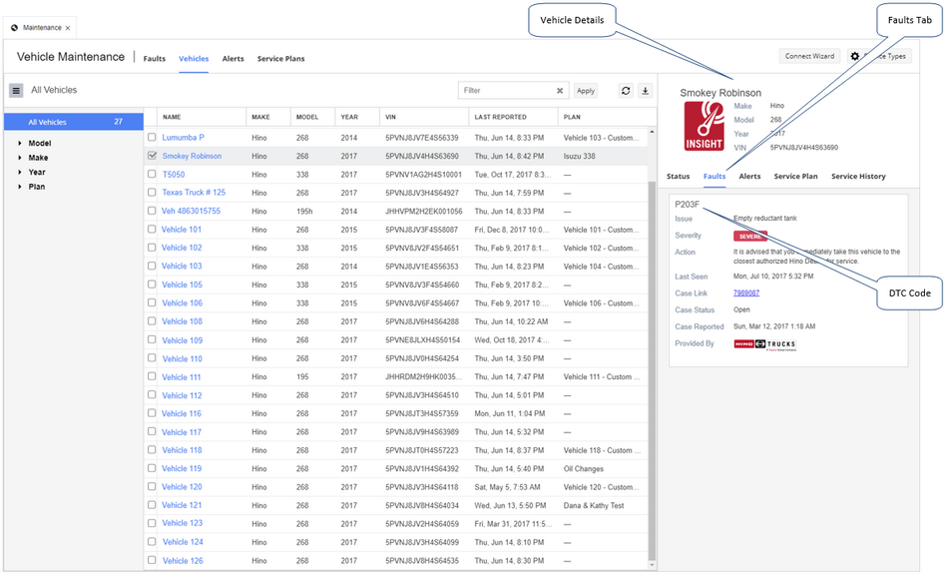
Task: Open the hamburger menu beside All Vehicles
Action: [x=16, y=91]
